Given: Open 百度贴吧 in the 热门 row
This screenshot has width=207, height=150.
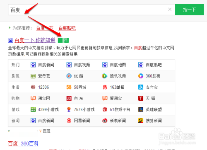Looking at the screenshot, I should 154,65.
